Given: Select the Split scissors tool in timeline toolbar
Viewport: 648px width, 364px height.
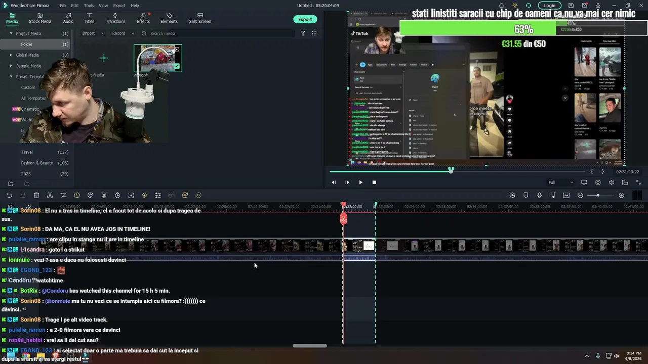Looking at the screenshot, I should tap(50, 195).
